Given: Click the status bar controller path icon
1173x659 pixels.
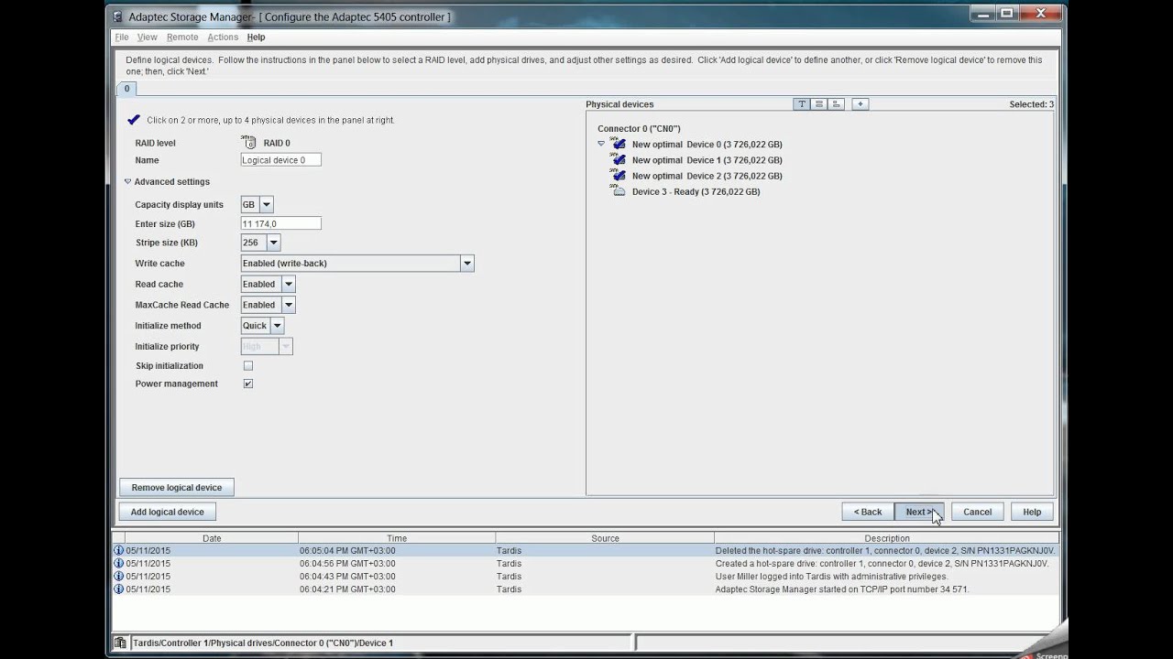Looking at the screenshot, I should pos(120,643).
